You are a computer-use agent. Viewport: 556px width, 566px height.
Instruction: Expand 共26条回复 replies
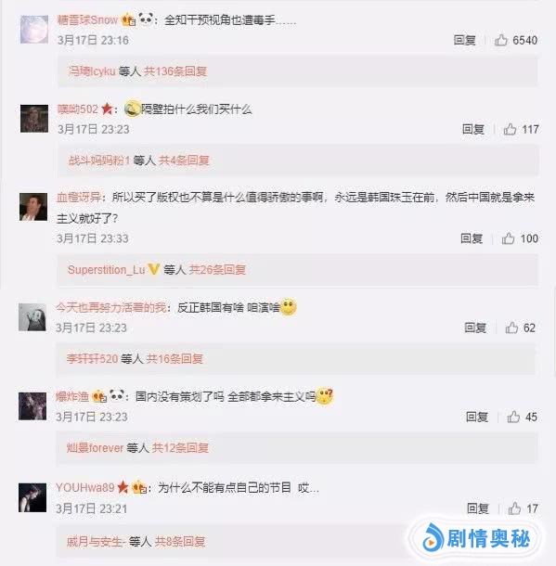pos(217,269)
